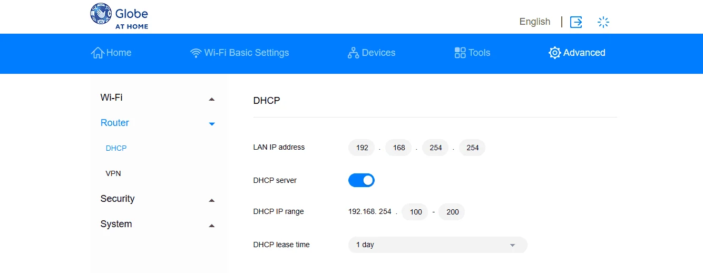Click LAN IP fourth octet field
703x273 pixels.
472,148
